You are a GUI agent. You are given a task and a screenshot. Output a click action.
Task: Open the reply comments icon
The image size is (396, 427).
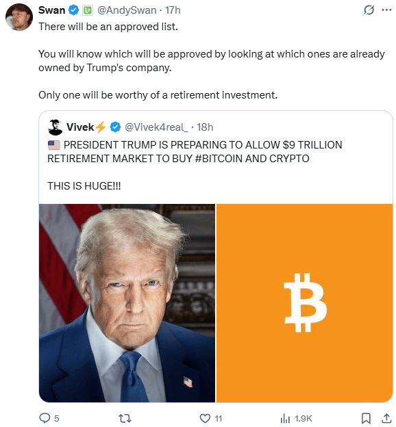coord(45,418)
